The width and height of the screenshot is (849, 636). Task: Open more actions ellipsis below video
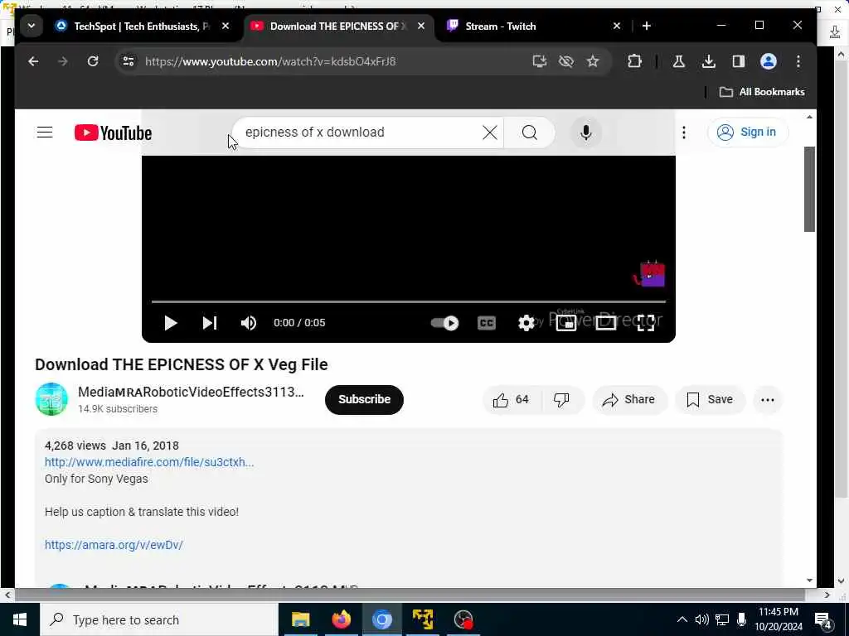tap(767, 400)
